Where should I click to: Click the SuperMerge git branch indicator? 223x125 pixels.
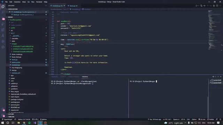click(x=7, y=119)
